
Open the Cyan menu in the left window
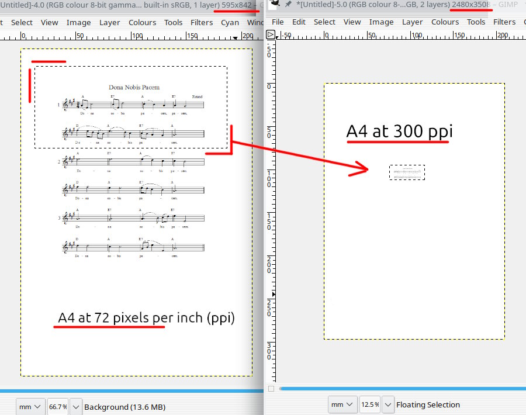point(230,22)
